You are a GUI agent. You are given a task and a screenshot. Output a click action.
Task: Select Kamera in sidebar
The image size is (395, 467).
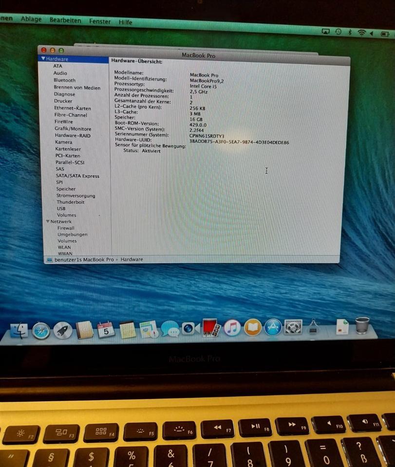pyautogui.click(x=63, y=142)
